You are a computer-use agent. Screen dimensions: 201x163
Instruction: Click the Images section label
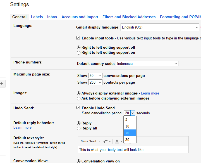click(x=20, y=93)
